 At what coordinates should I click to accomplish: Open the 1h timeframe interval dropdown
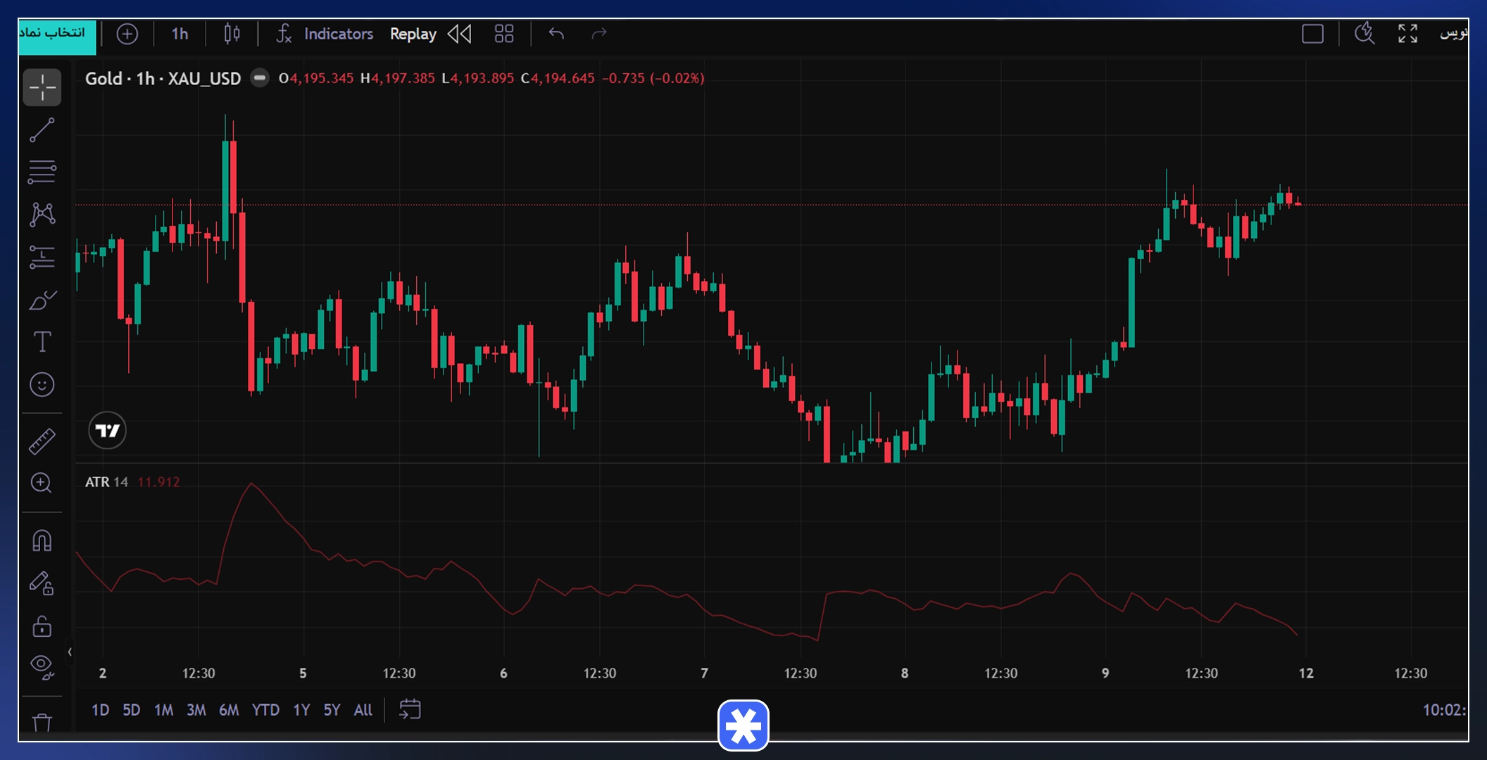coord(180,34)
